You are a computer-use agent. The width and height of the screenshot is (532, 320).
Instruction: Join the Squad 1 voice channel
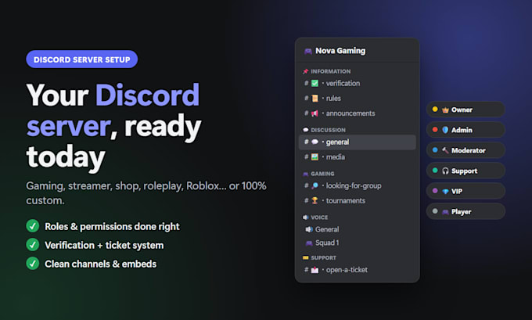357,243
